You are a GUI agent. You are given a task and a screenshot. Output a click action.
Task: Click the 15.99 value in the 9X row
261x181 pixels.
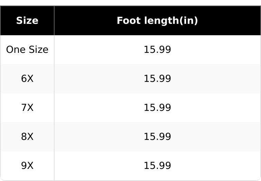tap(157, 166)
